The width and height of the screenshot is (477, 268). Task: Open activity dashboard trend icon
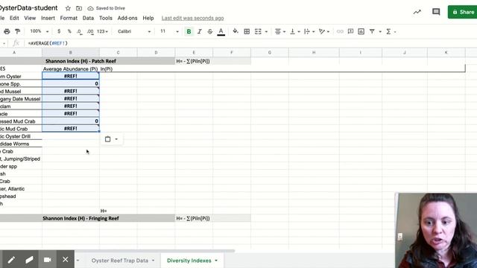click(x=417, y=12)
